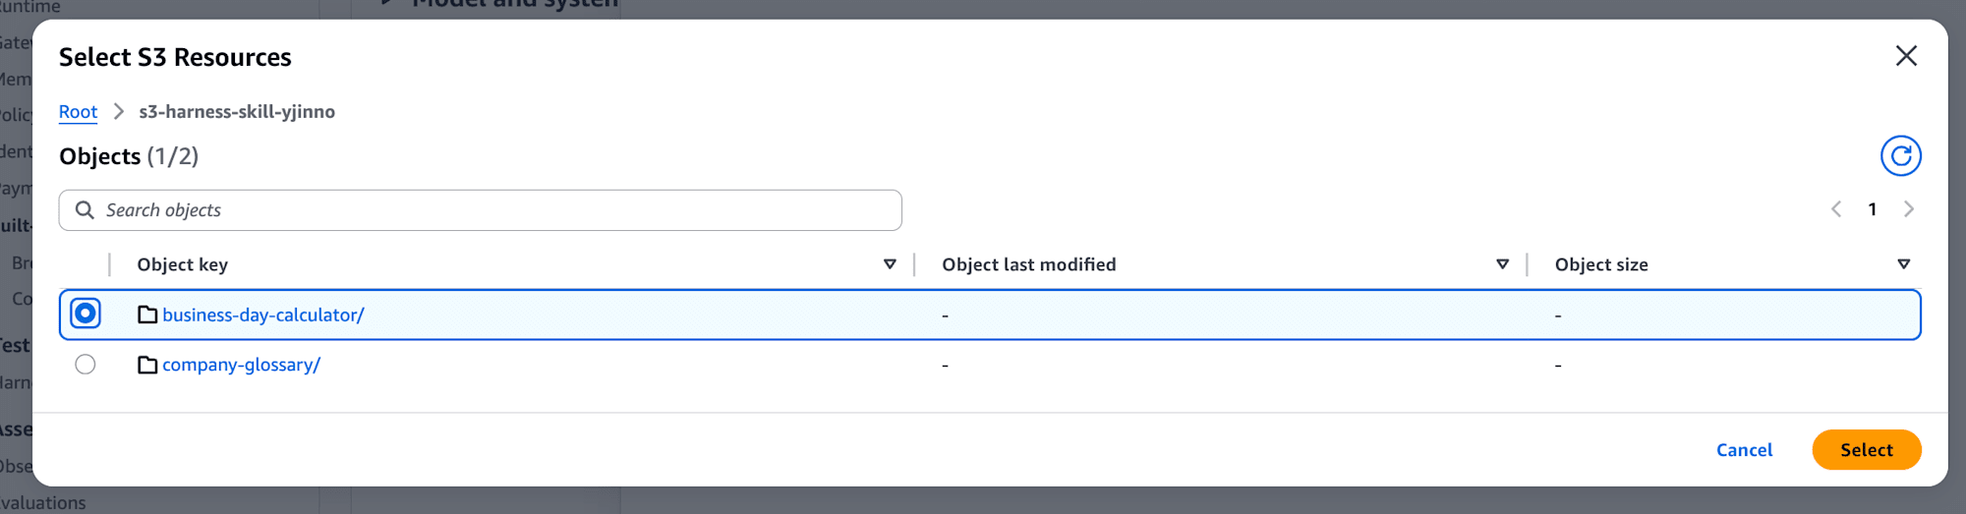
Task: Click the company-glossary folder icon
Action: click(x=147, y=365)
